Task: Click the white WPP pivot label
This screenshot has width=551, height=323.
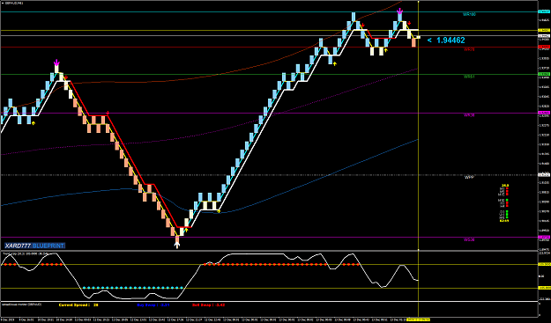Action: click(x=470, y=178)
